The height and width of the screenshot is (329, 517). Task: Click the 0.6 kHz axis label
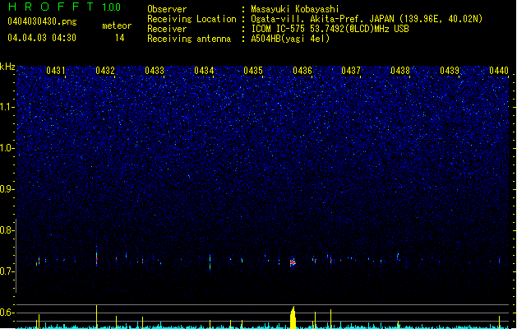pyautogui.click(x=7, y=313)
